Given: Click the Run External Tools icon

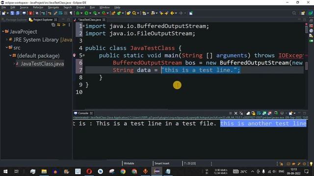Looking at the screenshot, I should pos(104,13).
